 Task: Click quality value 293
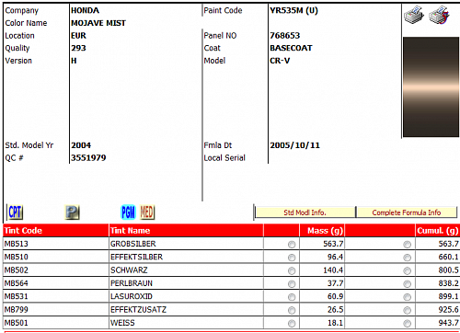(78, 48)
